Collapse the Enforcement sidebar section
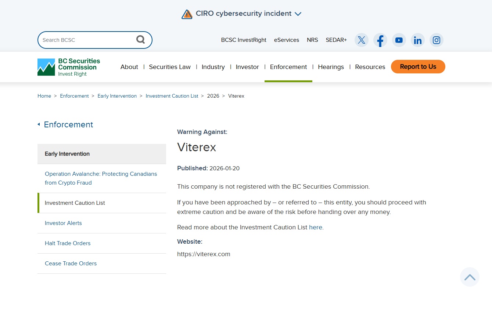Viewport: 492px width, 316px height. coord(39,124)
